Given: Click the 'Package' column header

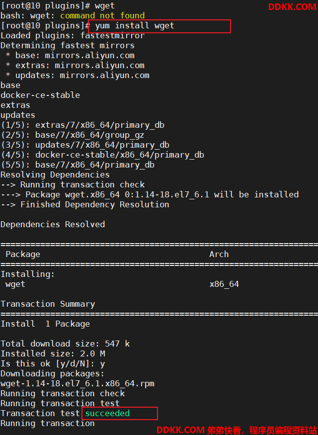Looking at the screenshot, I should pos(23,255).
